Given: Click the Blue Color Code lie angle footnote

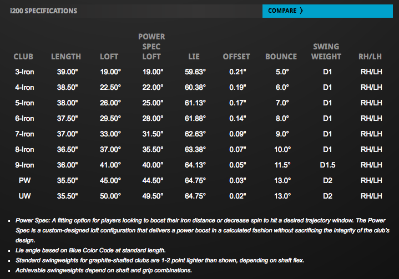Looking at the screenshot, I should coord(90,251).
